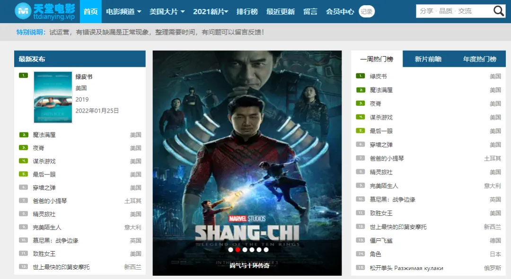Click rank 15 badge beside 松开拳头

(x=361, y=268)
